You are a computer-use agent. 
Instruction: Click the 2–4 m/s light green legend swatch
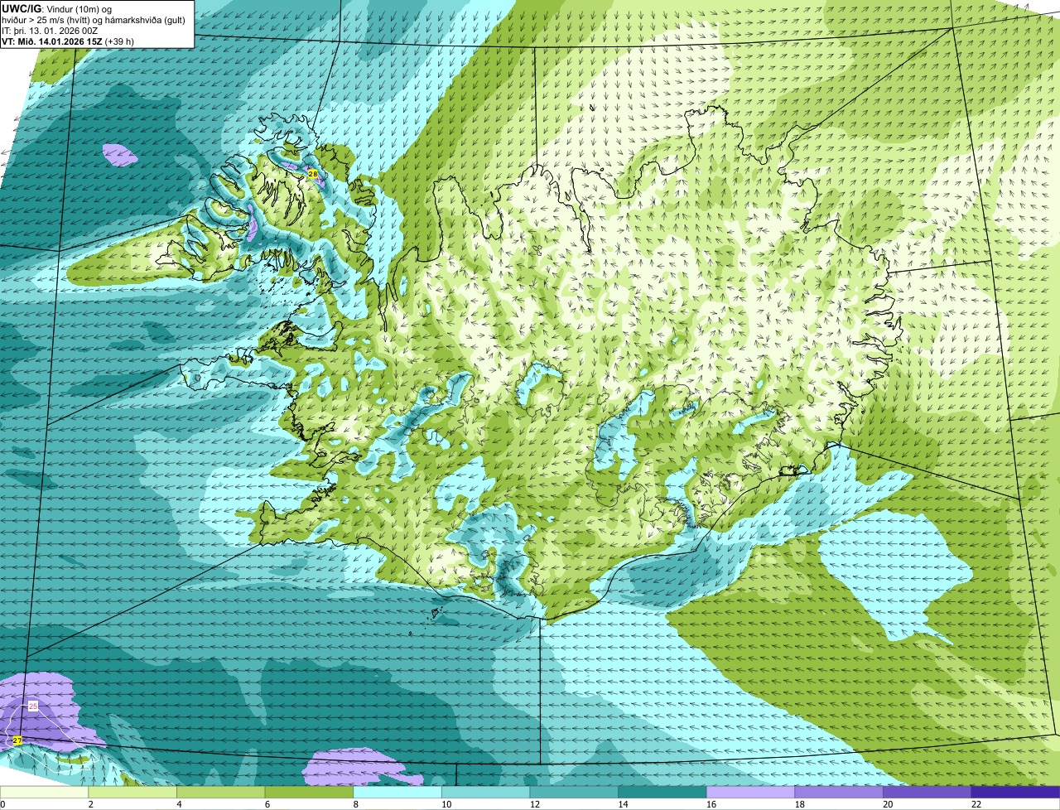(132, 792)
